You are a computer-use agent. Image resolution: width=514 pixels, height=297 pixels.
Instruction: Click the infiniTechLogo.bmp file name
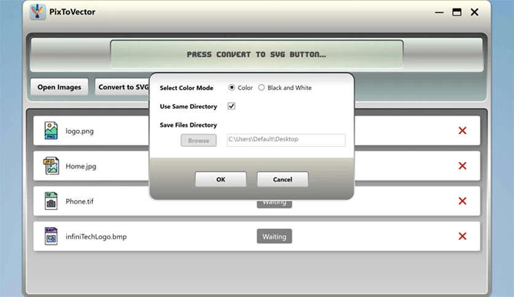(x=96, y=236)
